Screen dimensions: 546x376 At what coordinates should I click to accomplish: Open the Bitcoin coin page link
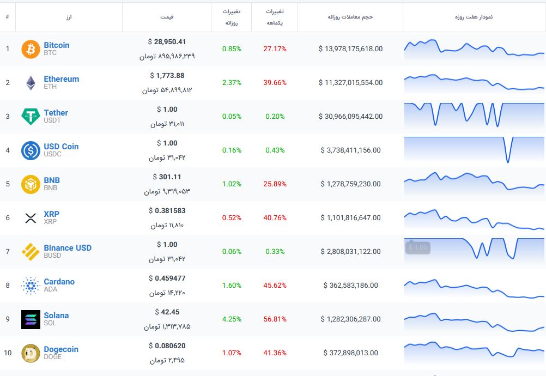coord(57,45)
